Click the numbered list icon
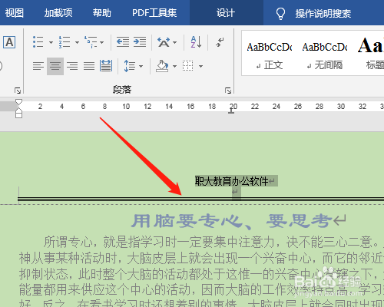 coord(64,41)
